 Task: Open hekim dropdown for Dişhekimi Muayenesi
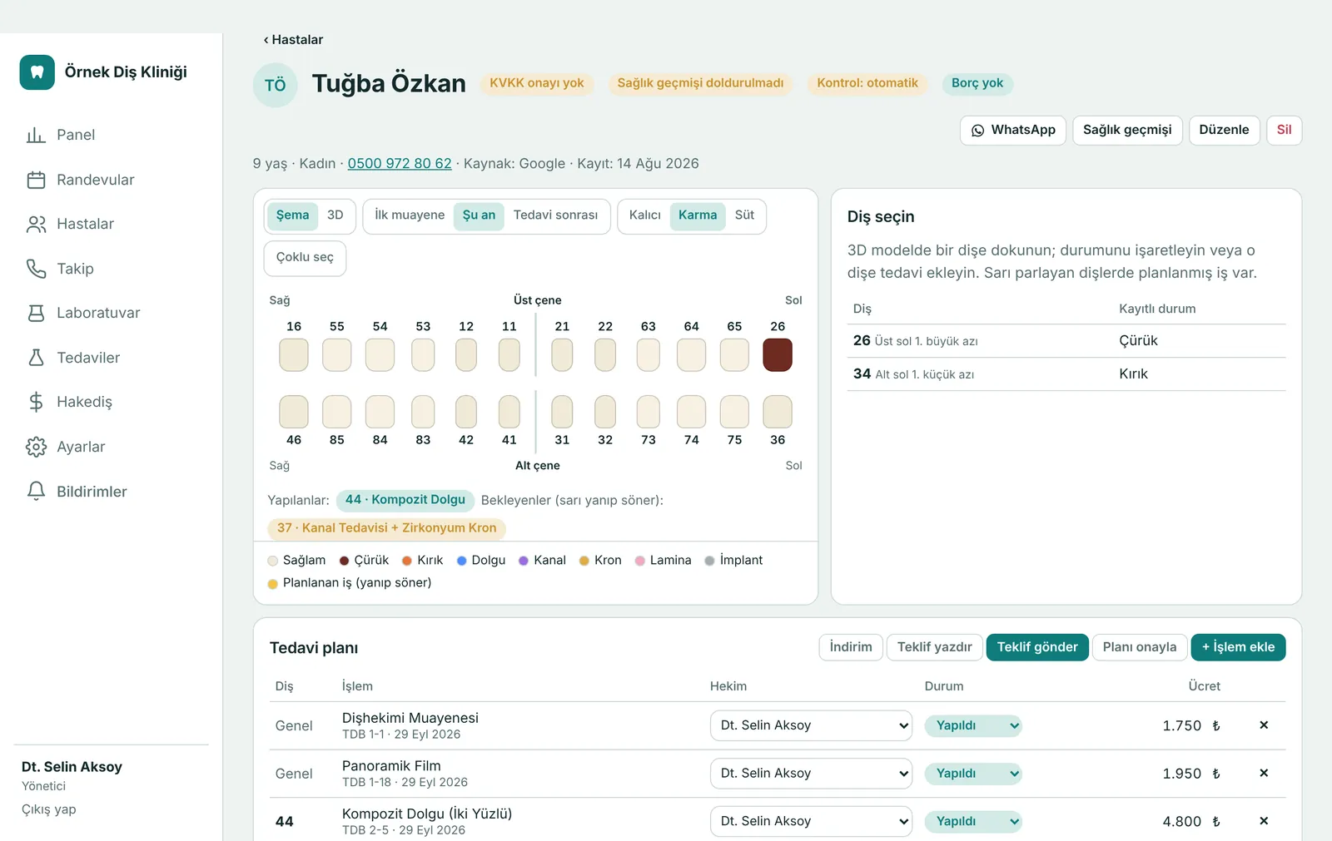pos(811,725)
